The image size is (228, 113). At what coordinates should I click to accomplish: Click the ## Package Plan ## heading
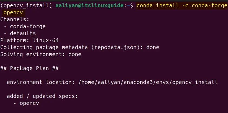(29, 68)
